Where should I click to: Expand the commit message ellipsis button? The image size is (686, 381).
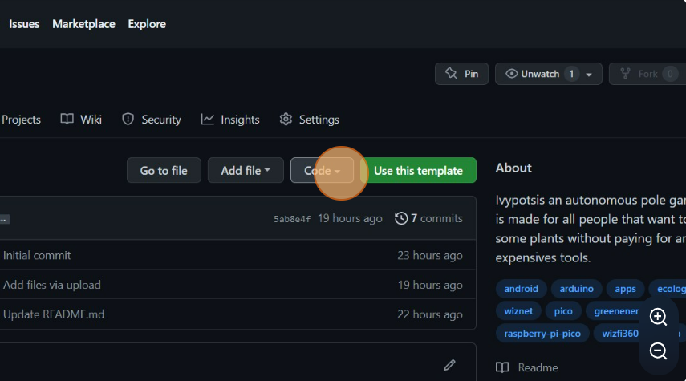tap(4, 219)
